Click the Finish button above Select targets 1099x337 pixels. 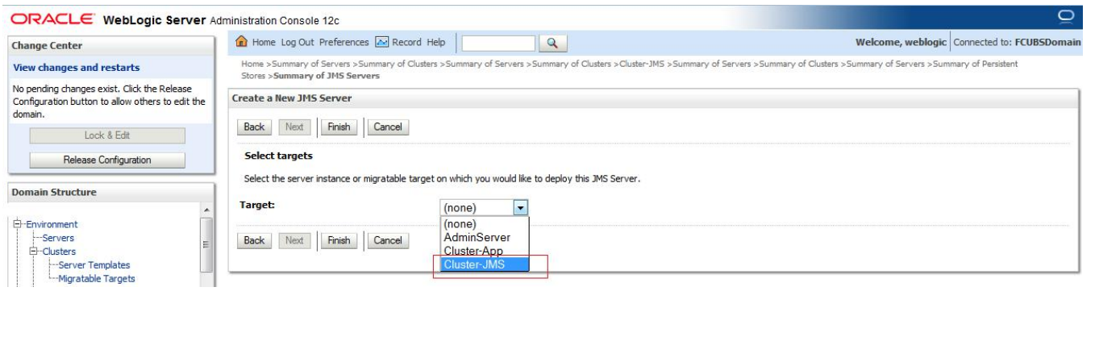339,127
